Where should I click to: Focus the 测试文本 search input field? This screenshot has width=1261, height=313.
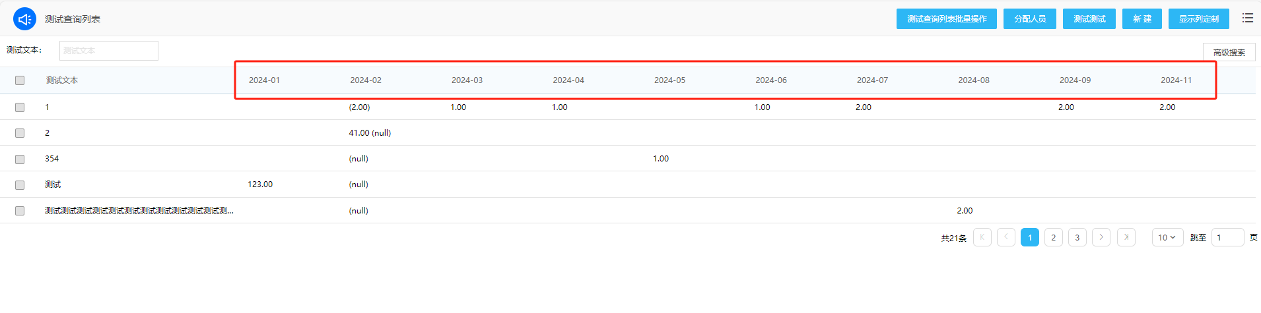(109, 51)
